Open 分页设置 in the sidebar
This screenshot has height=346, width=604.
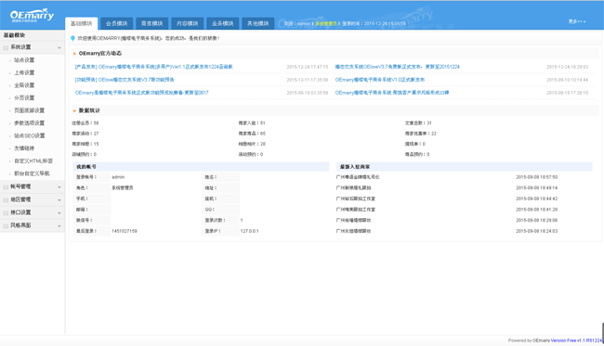click(x=24, y=97)
